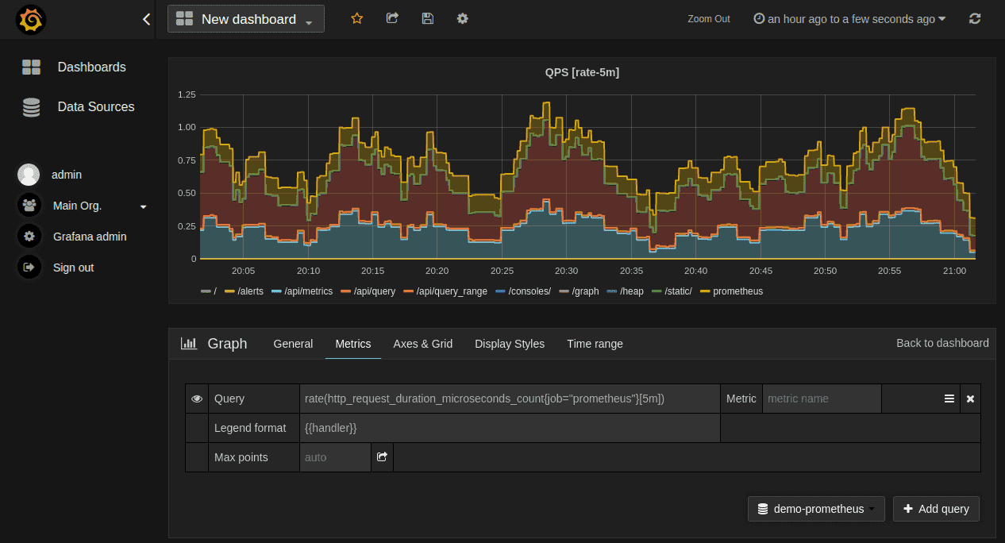Open the demo-prometheus datasource dropdown
The width and height of the screenshot is (1005, 543).
coord(816,509)
